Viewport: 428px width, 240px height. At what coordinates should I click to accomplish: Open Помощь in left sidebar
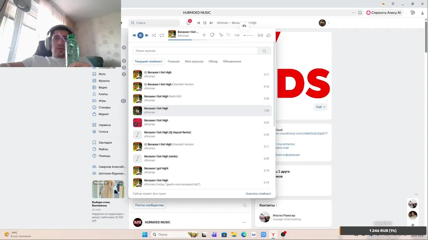click(104, 156)
